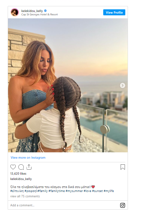
Task: Expand view all 75 comments
Action: (25, 196)
